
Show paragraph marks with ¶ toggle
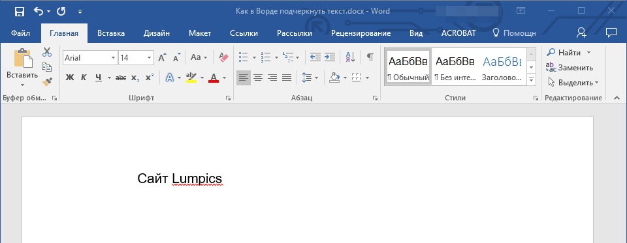point(370,57)
